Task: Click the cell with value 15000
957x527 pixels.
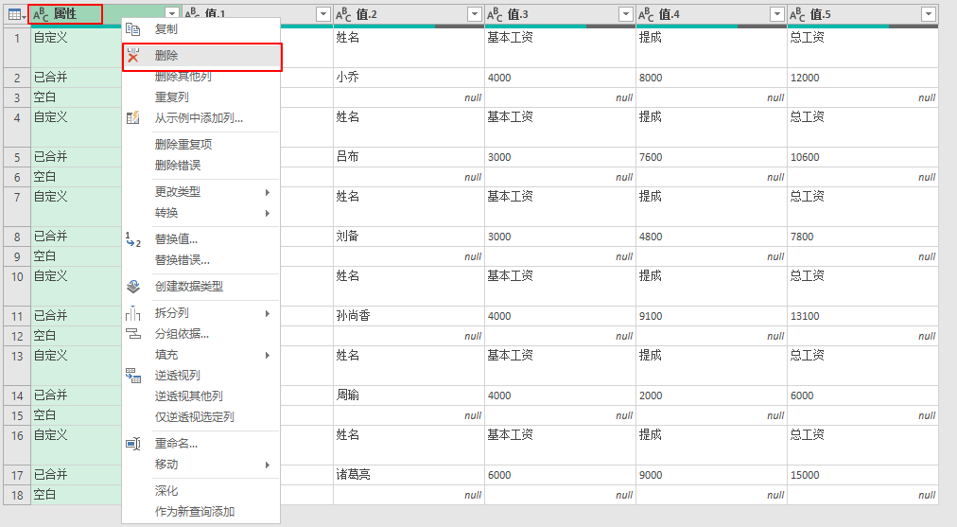Action: 862,474
